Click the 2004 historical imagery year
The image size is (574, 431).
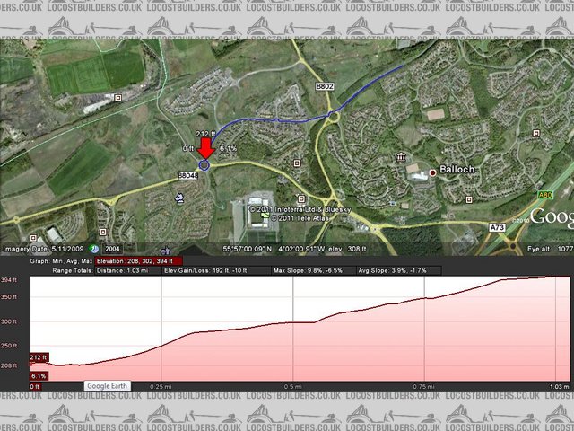coord(112,249)
